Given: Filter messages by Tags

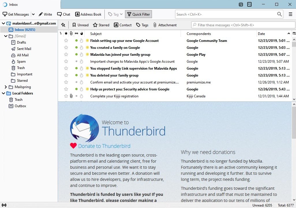Looking at the screenshot, I should pos(142,25).
